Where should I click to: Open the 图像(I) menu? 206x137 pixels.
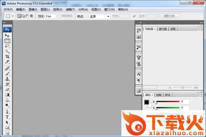pyautogui.click(x=33, y=9)
